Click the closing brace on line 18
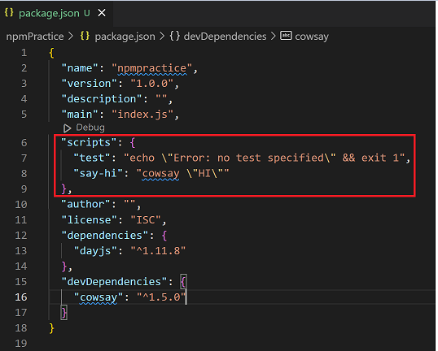 click(51, 328)
